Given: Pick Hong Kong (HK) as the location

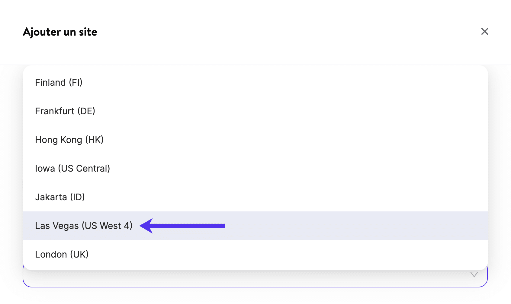Looking at the screenshot, I should (69, 140).
